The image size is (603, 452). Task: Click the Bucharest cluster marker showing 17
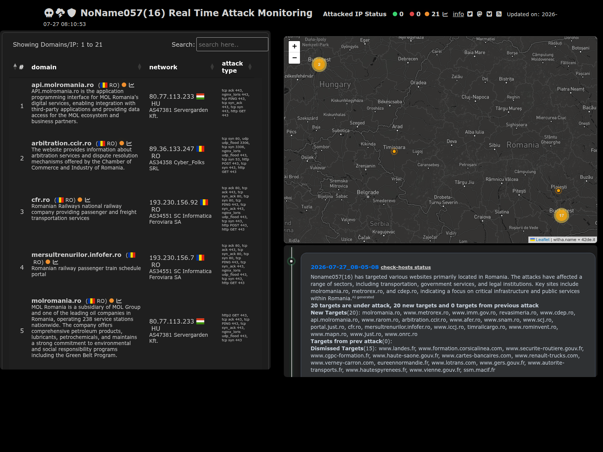[x=562, y=215]
